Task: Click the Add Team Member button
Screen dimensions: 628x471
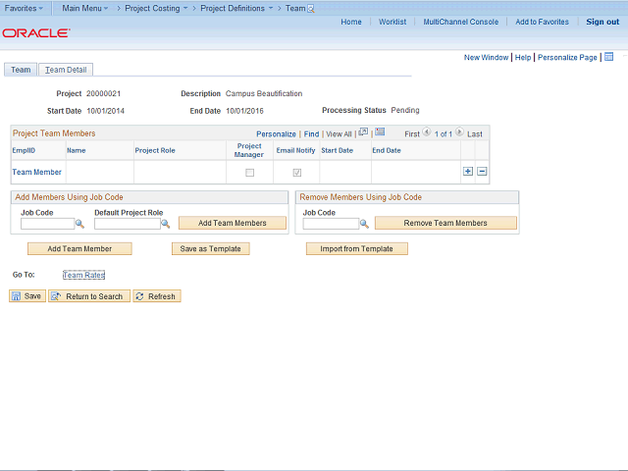Action: 79,248
